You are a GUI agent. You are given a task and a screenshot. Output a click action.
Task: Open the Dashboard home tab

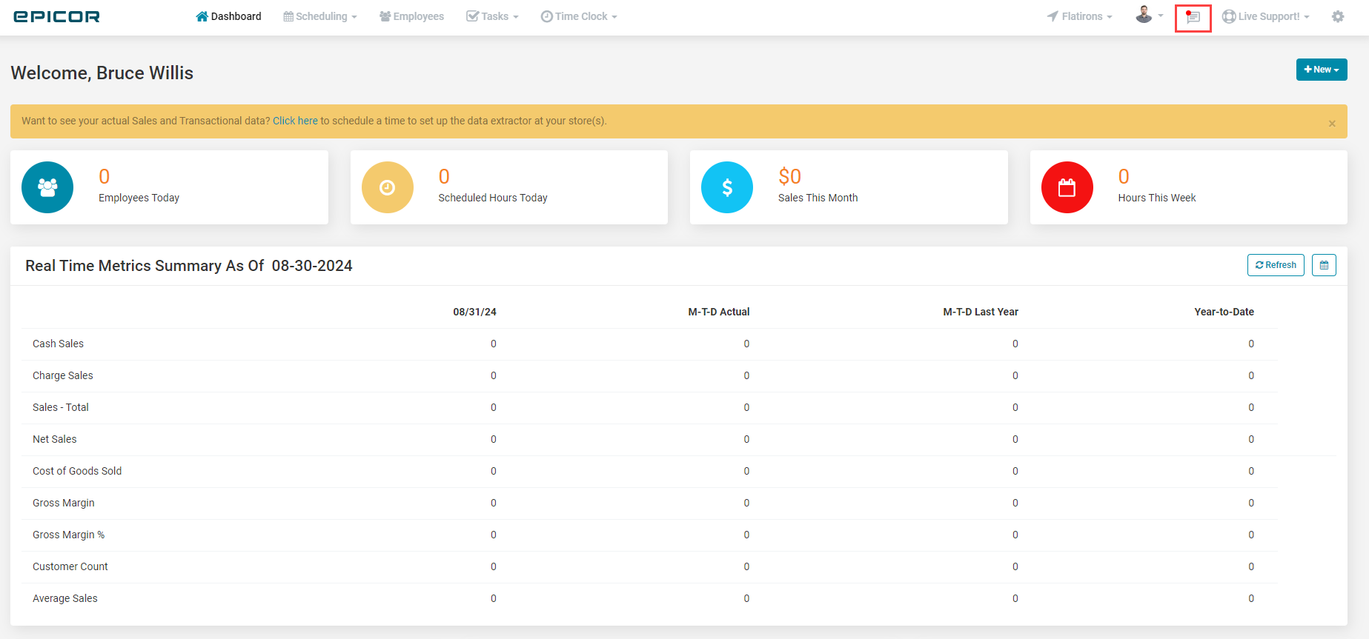[x=228, y=16]
